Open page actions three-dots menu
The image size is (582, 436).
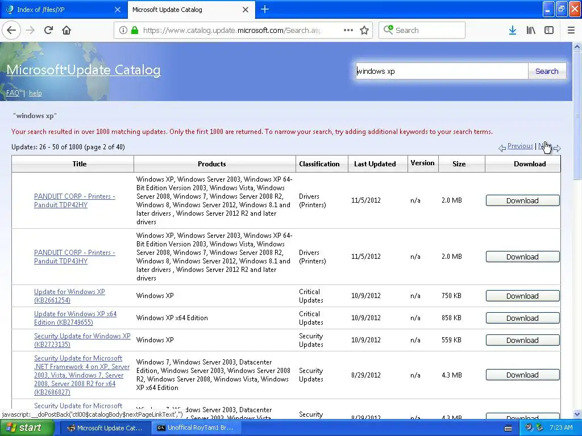[x=348, y=31]
